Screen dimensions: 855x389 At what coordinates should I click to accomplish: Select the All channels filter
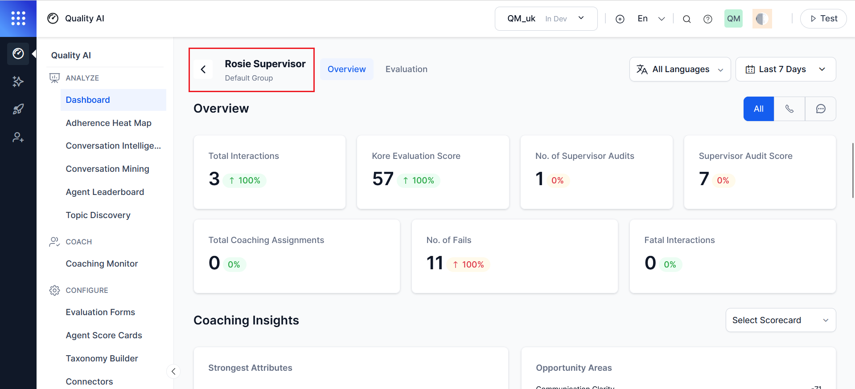(758, 109)
